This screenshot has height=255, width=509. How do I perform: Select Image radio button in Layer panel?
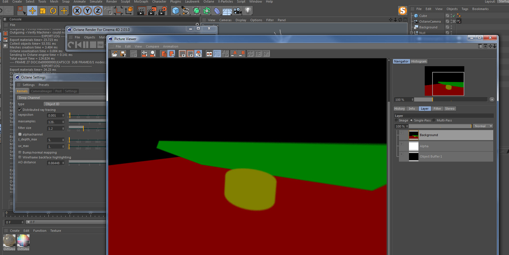(397, 120)
